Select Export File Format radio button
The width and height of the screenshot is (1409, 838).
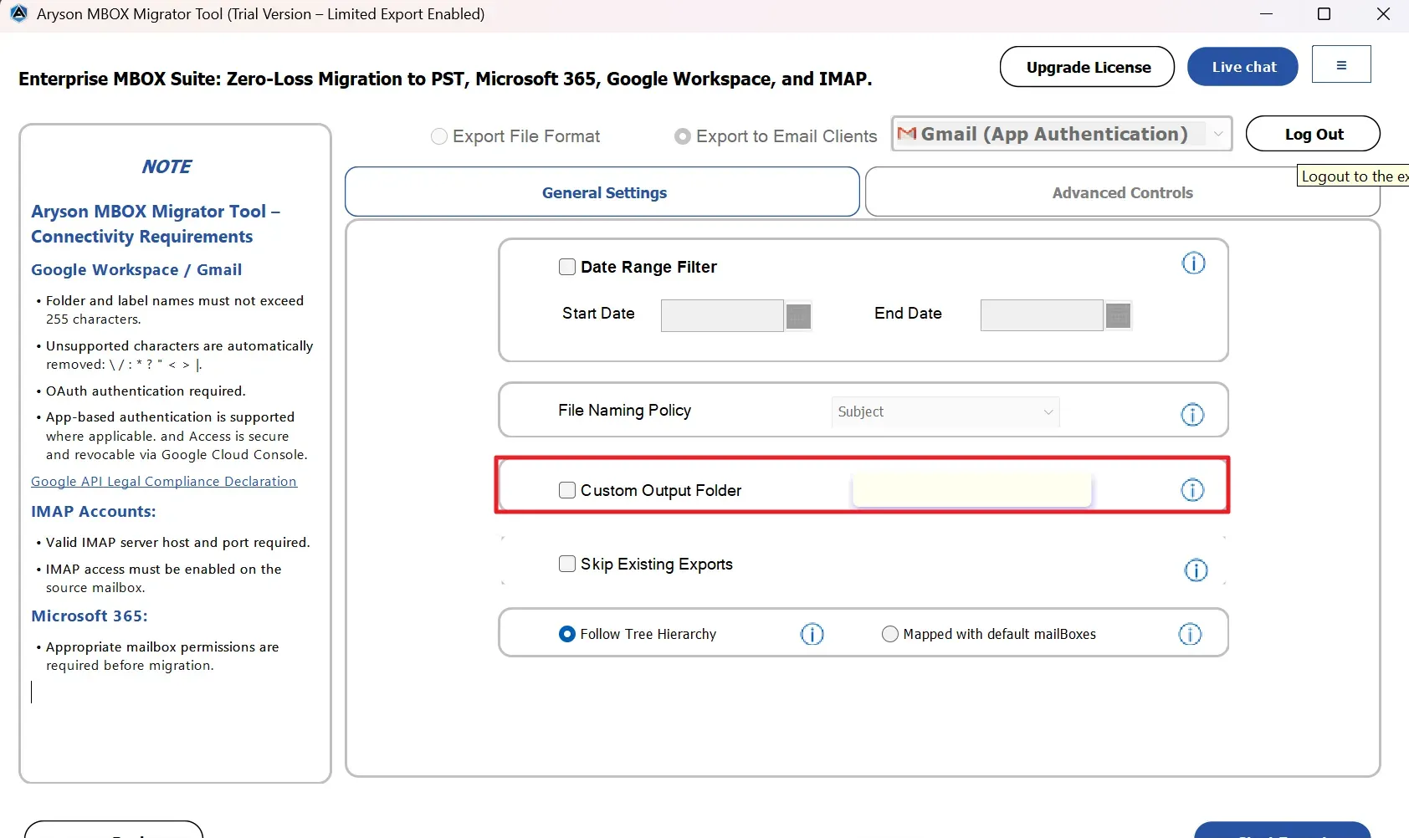pos(439,136)
